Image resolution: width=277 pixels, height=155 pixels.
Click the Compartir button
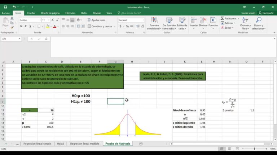tap(266, 13)
